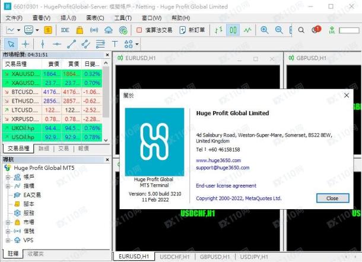This screenshot has height=262, width=362.
Task: Open the 文件(F) menu
Action: click(14, 18)
